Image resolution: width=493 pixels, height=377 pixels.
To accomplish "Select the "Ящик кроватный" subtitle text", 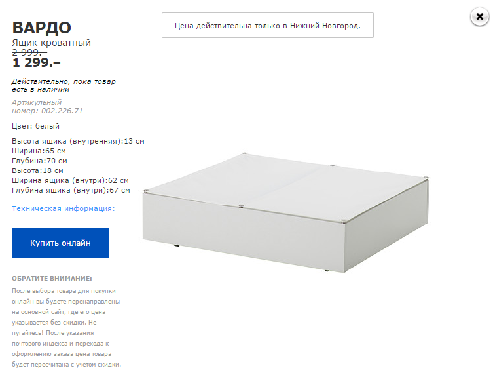I will tap(51, 43).
